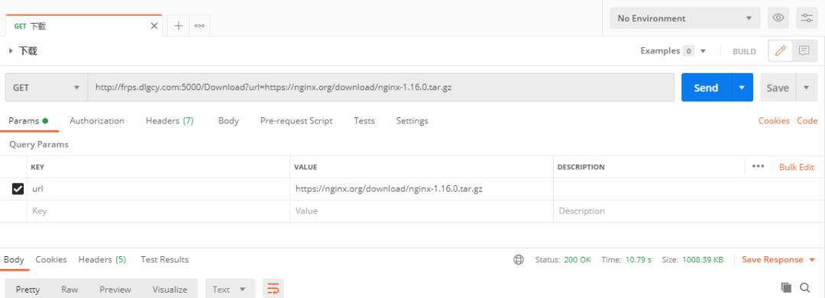Image resolution: width=825 pixels, height=298 pixels.
Task: Click the empty Key placeholder field
Action: (158, 211)
